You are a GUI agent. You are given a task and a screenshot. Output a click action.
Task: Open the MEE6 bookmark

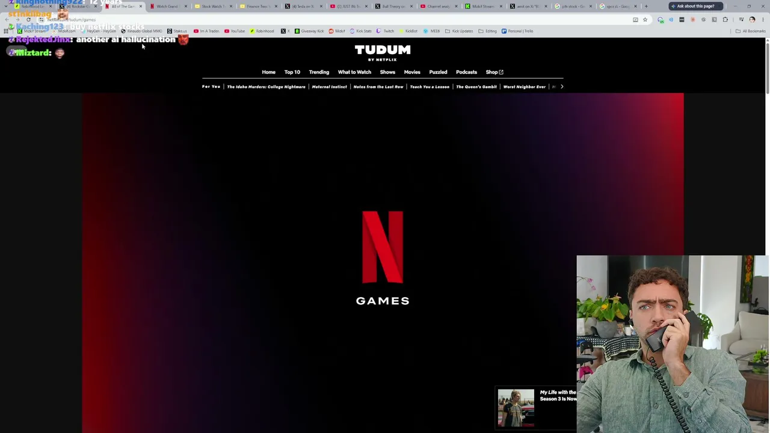click(431, 31)
